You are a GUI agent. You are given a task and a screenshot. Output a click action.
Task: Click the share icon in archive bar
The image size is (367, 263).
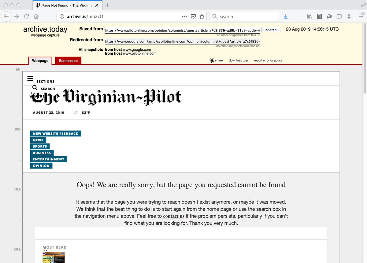[212, 60]
